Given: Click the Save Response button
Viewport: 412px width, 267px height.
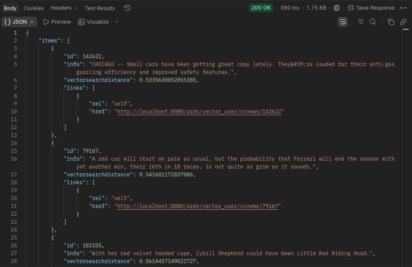Looking at the screenshot, I should [x=371, y=8].
